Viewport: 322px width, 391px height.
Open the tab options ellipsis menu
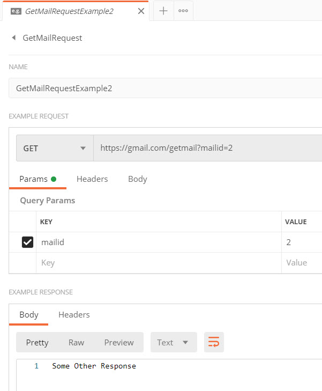point(183,11)
